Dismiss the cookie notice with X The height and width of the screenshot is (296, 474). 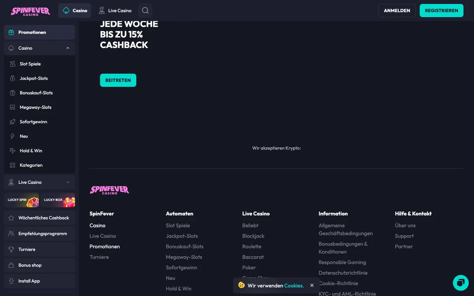(x=312, y=285)
